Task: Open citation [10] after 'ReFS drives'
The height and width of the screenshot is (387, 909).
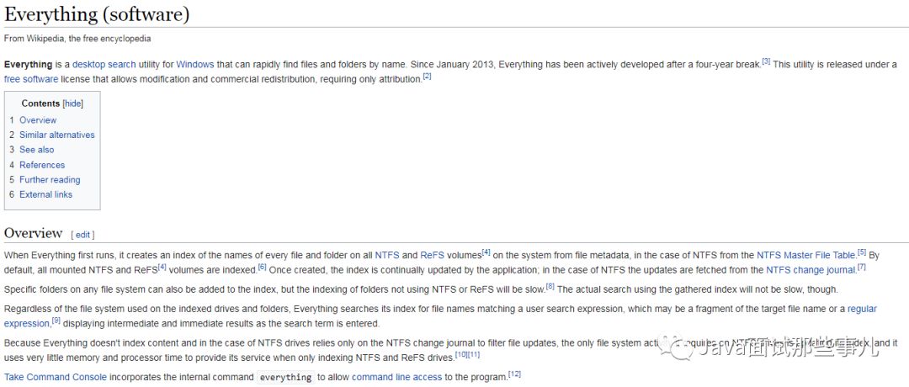Action: (461, 354)
